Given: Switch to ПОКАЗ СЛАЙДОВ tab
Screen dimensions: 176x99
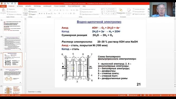Looking at the screenshot, I should tap(59, 6).
